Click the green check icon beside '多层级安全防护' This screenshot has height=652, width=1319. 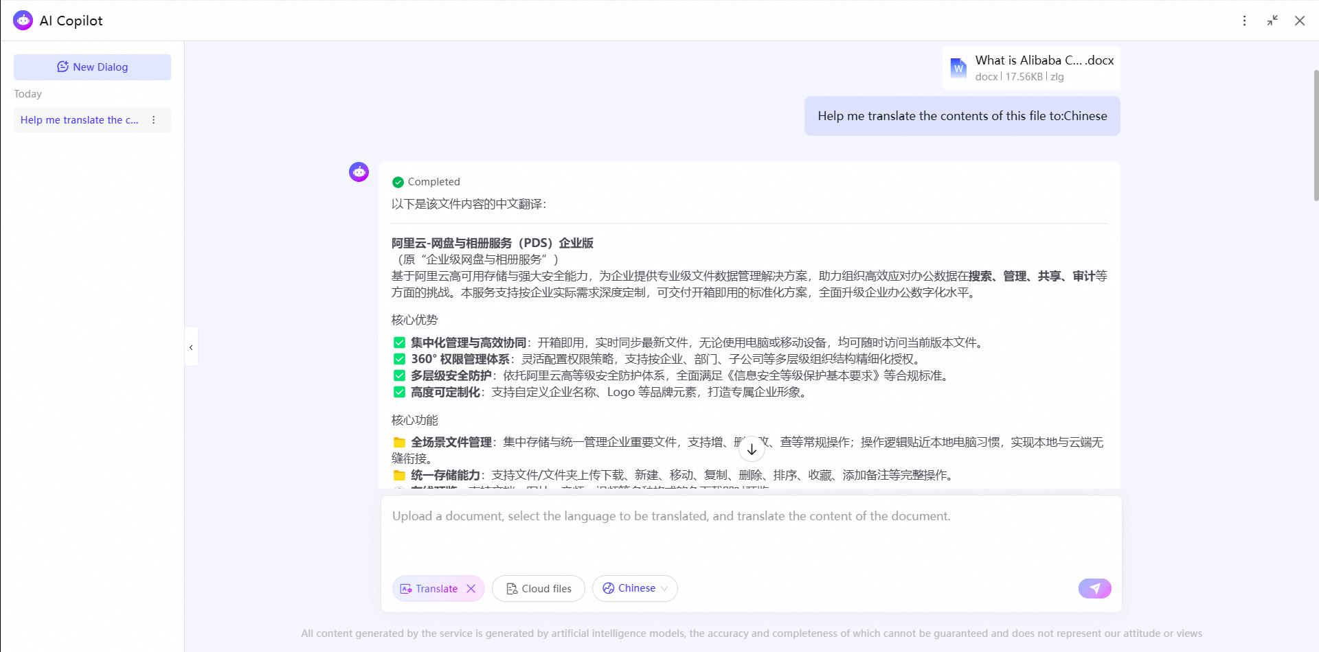pos(399,375)
